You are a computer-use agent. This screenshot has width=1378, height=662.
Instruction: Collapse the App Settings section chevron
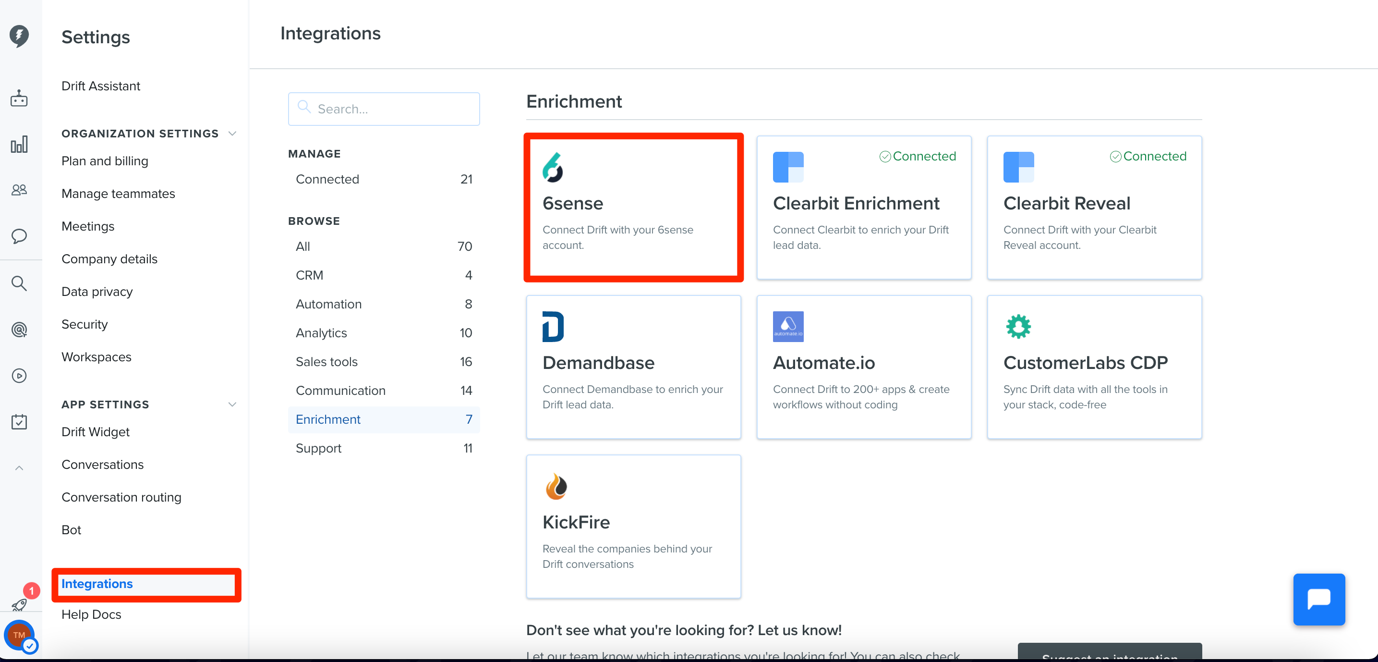pos(232,405)
